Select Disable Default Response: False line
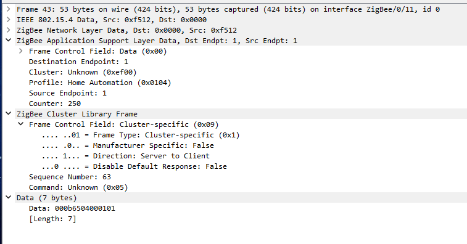This screenshot has height=244, width=467. click(x=134, y=166)
